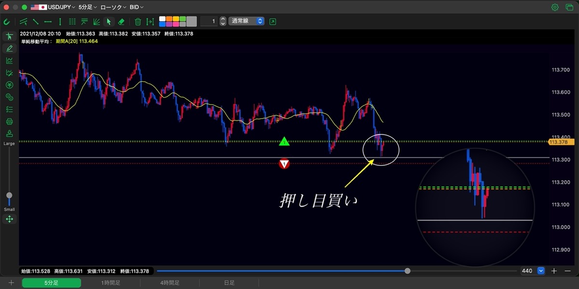Screen dimensions: 579x289
Task: Click the pencil drawing mode sidebar icon
Action: [9, 48]
